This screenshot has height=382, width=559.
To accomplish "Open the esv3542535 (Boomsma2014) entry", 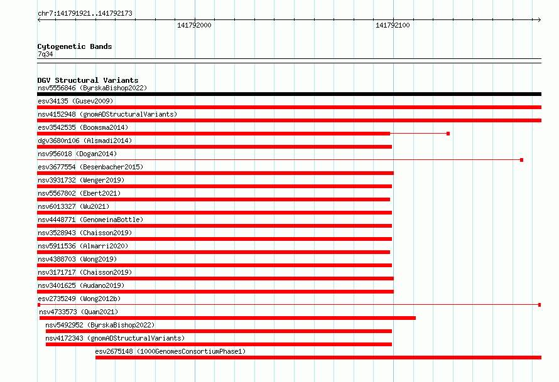I will (x=83, y=127).
